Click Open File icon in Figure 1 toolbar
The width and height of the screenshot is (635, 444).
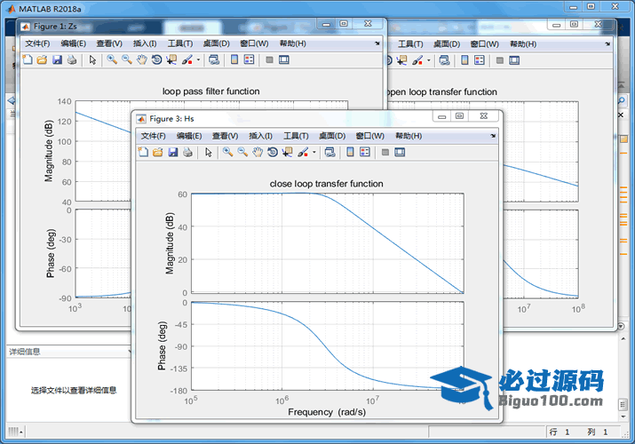42,60
